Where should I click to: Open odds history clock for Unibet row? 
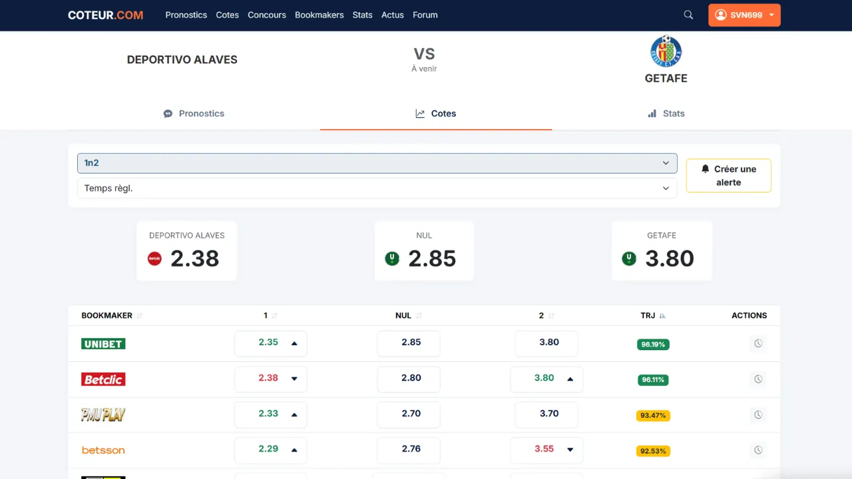757,344
